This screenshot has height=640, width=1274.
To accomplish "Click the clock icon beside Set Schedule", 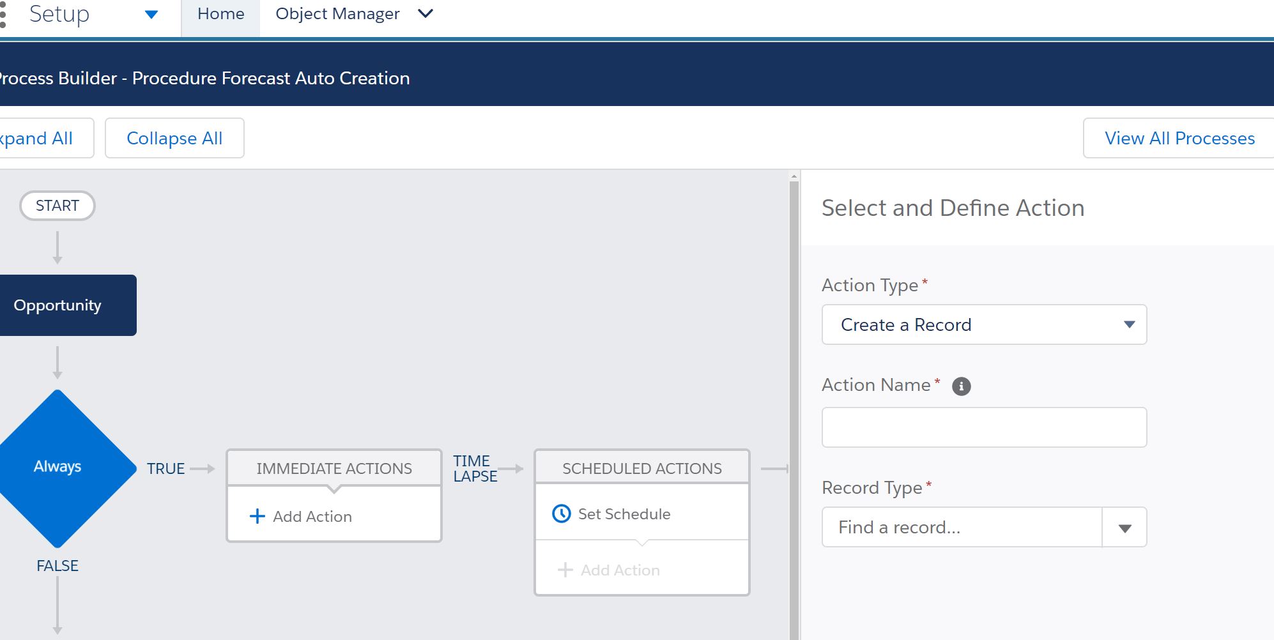I will (561, 514).
